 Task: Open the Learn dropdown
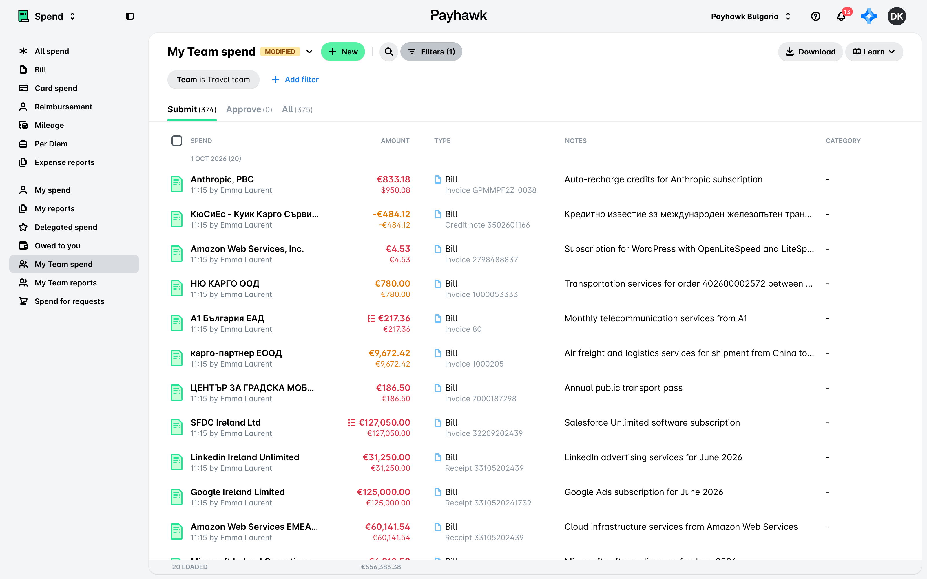(874, 52)
